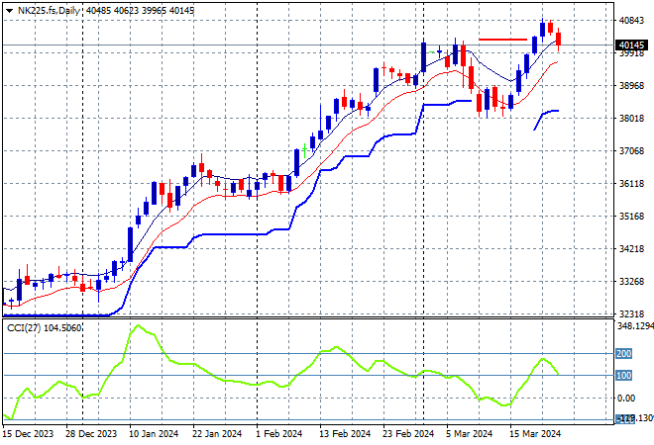Click the NK225.fs,Daily chart title text
Screen dimensions: 654x445
pos(49,11)
